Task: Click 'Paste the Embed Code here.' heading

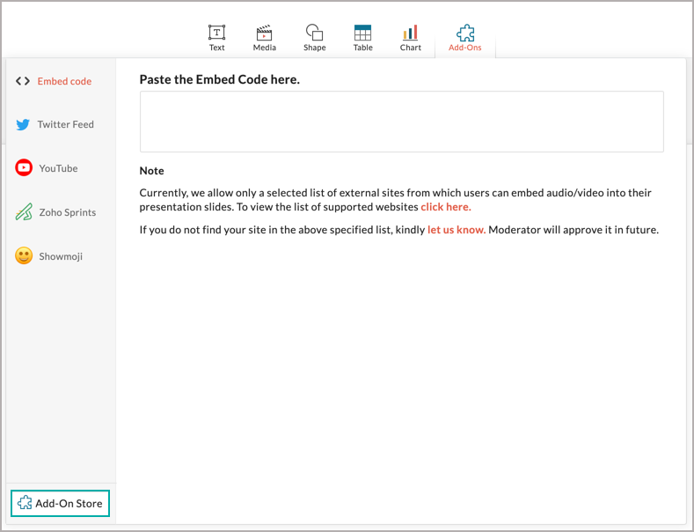Action: (x=220, y=79)
